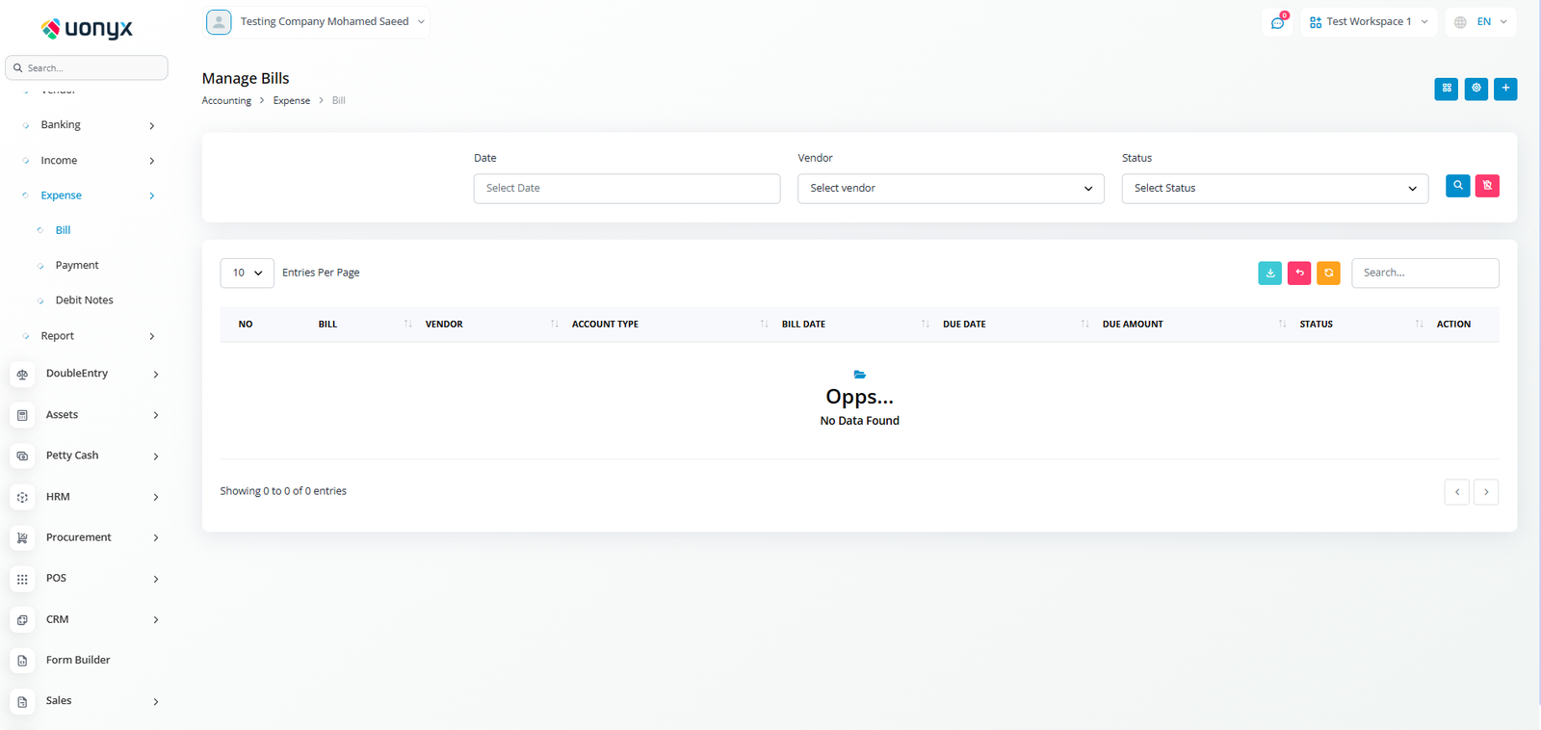1541x730 pixels.
Task: Open Payment under Expense menu
Action: 77,266
